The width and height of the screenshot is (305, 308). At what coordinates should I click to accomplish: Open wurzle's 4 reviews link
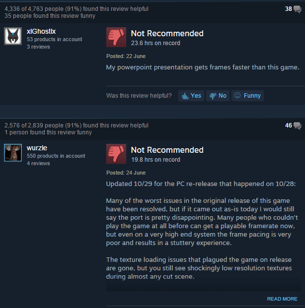[38, 163]
